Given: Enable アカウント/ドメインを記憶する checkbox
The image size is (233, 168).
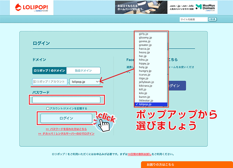Looking at the screenshot, I should pos(48,109).
